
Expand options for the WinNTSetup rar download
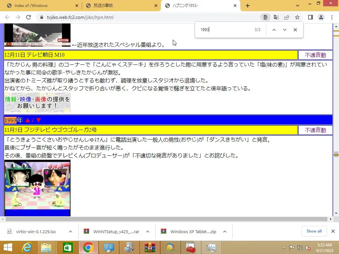[x=148, y=232]
